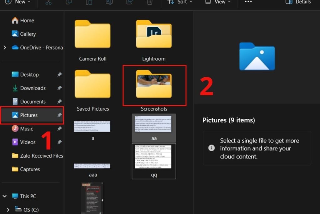
Task: Open Captures folder in the sidebar
Action: pyautogui.click(x=26, y=169)
